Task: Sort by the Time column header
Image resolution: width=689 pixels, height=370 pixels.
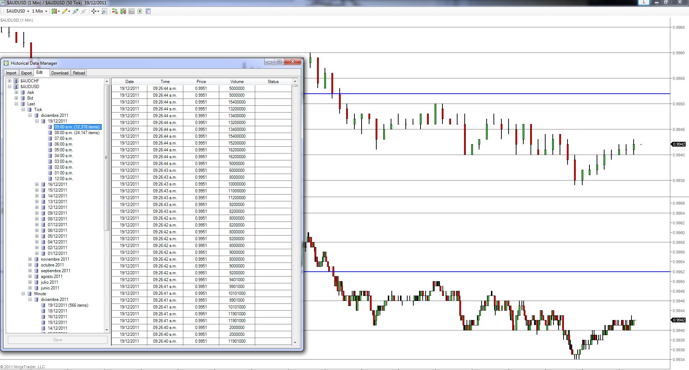Action: pyautogui.click(x=165, y=82)
